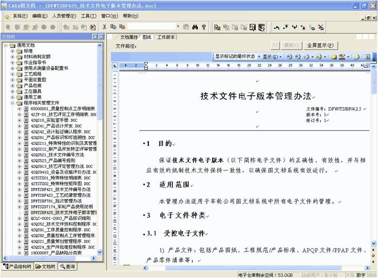Click the Paste clipboard icon in toolbar

click(122, 26)
